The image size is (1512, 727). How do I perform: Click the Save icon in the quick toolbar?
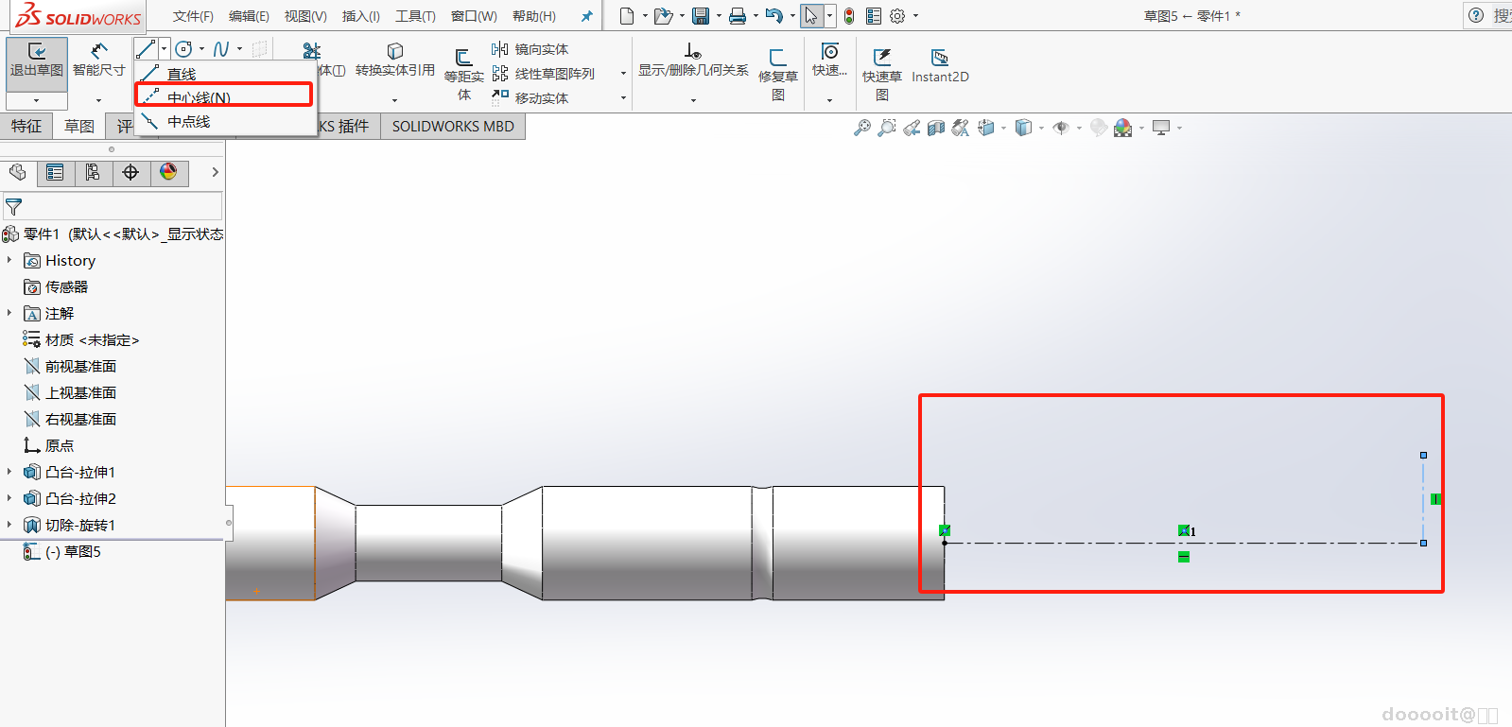point(701,16)
